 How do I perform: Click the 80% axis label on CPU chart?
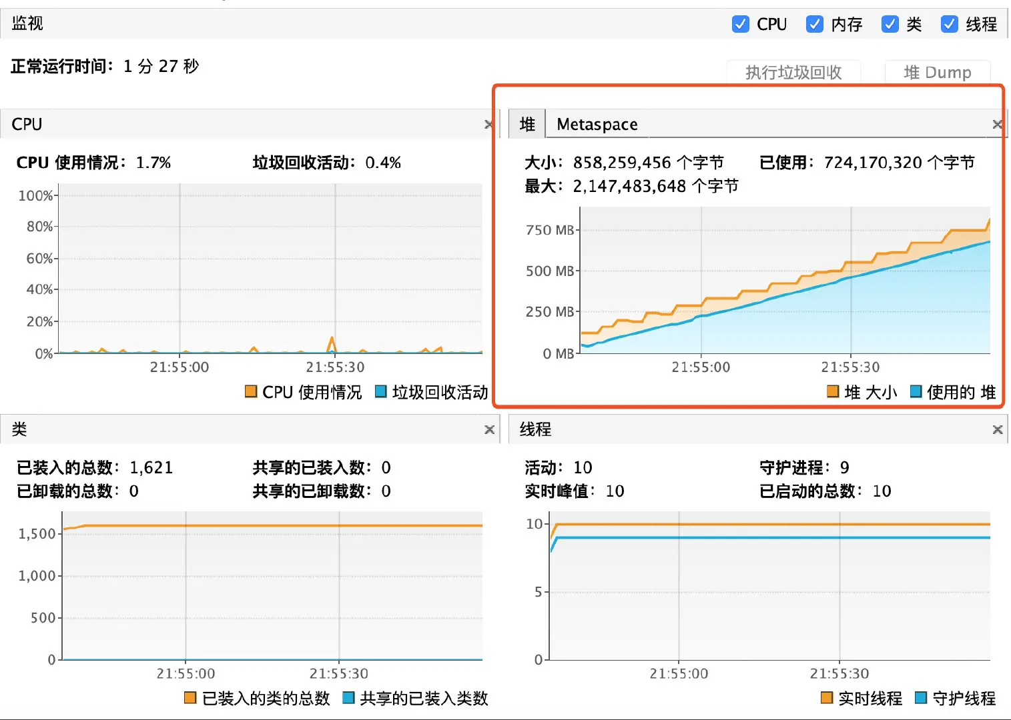point(39,227)
